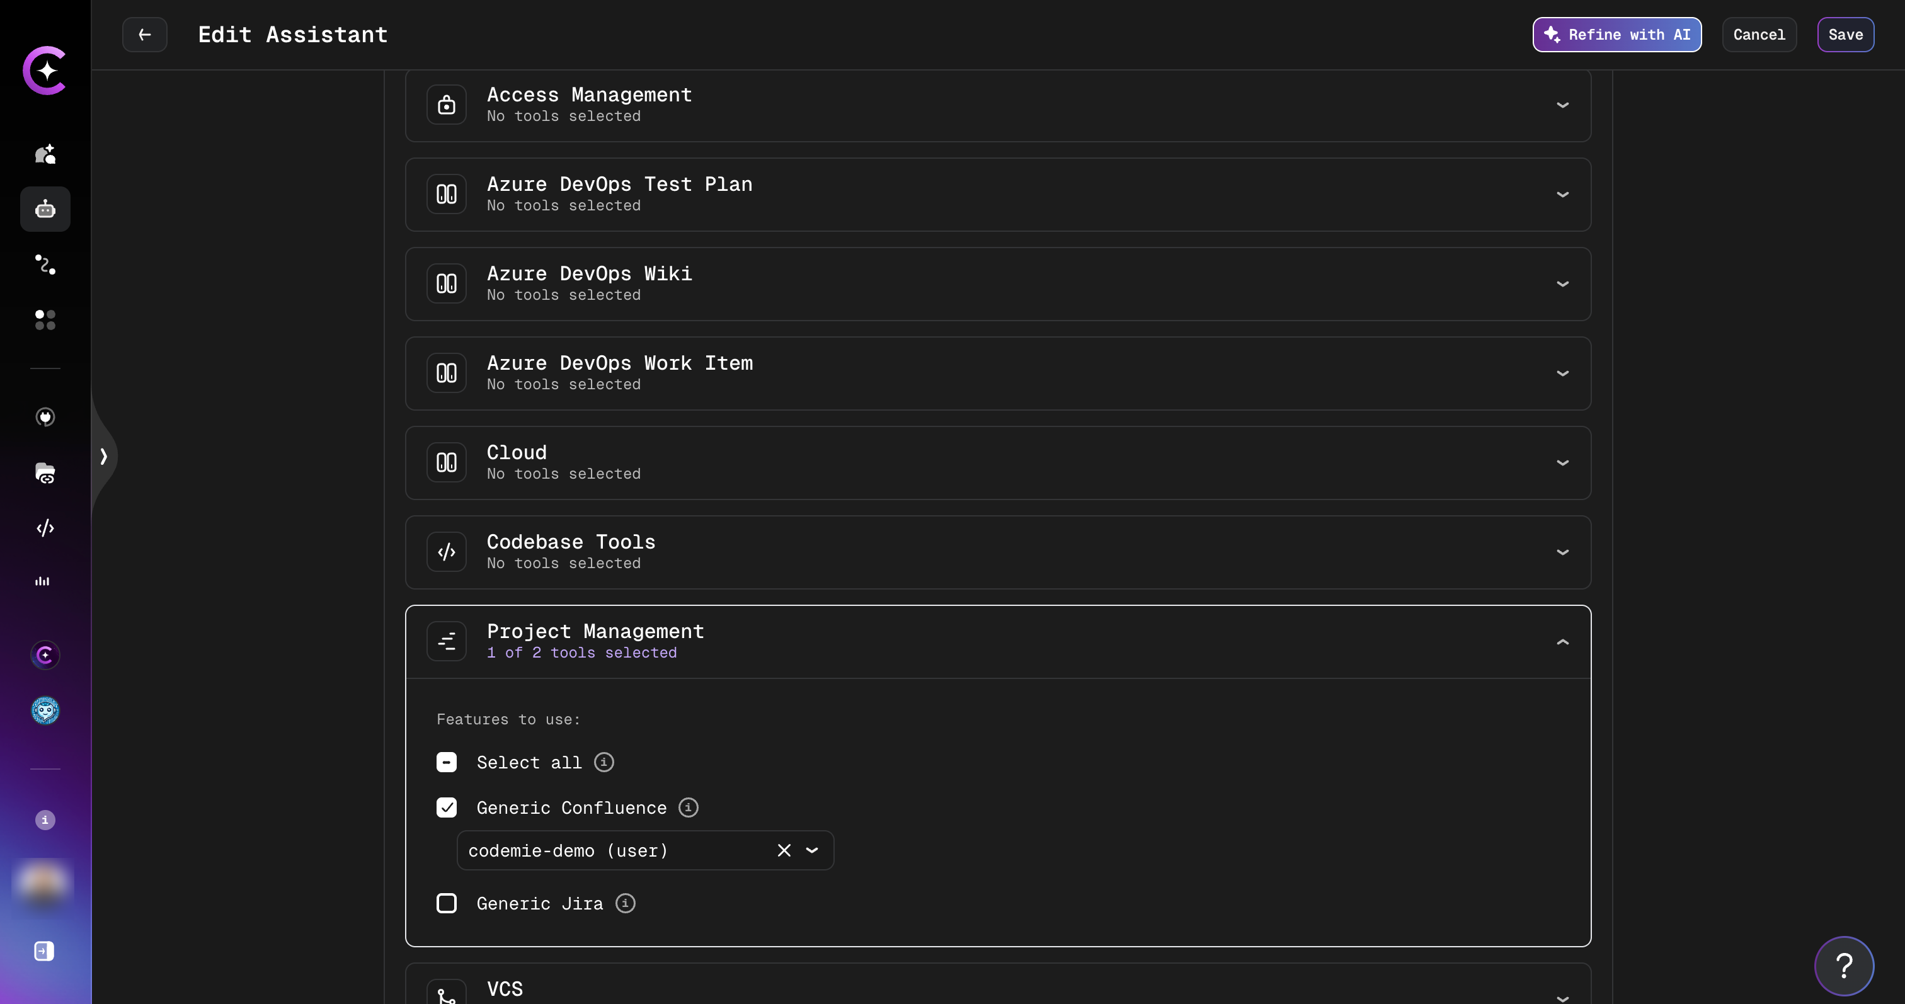Select the code section in sidebar
The height and width of the screenshot is (1004, 1905).
44,528
